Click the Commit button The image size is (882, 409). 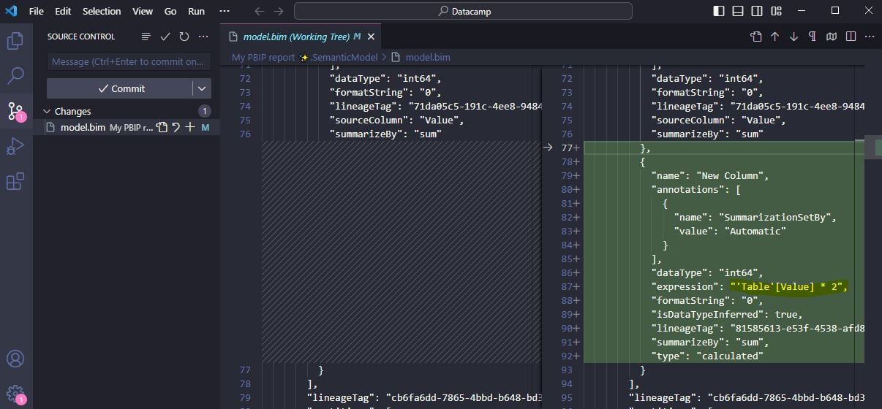119,88
